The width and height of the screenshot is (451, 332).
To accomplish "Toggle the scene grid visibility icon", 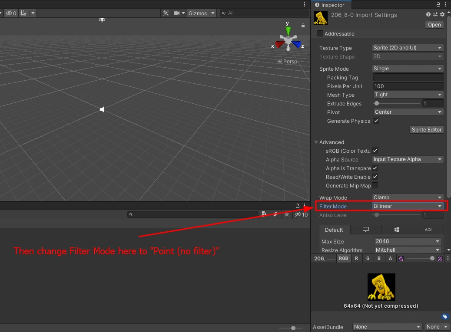I will click(x=23, y=13).
